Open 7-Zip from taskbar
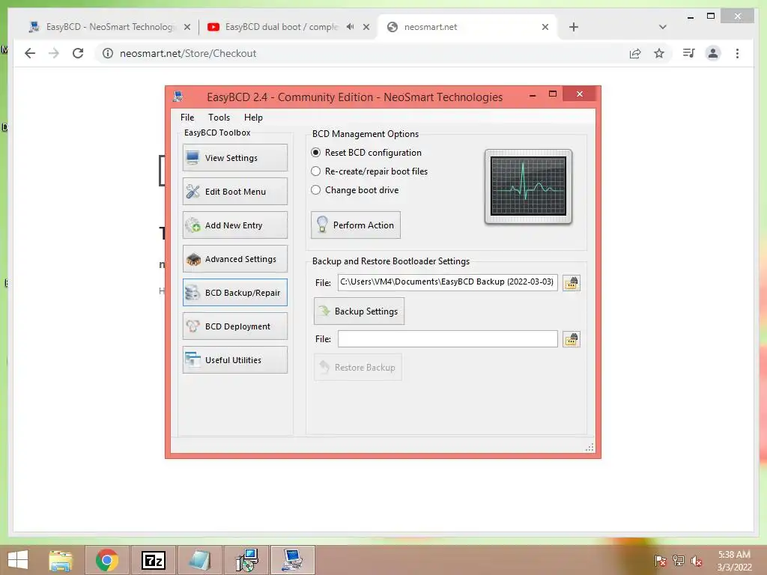The image size is (767, 575). click(x=153, y=560)
